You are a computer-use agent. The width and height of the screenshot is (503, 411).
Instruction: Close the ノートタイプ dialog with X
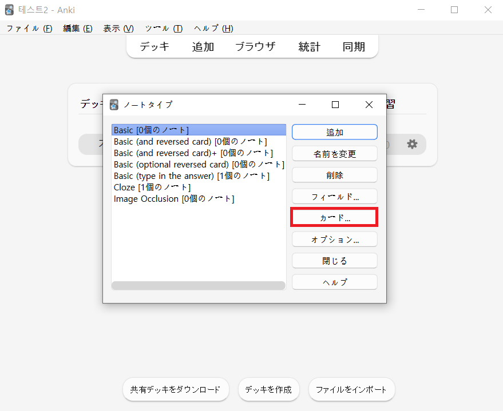pos(369,105)
